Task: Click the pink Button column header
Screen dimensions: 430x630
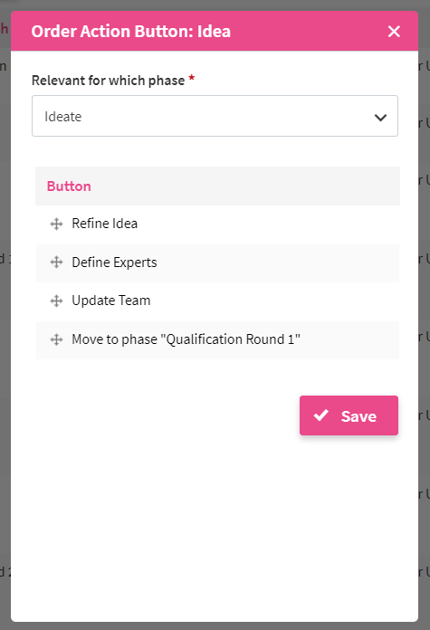Action: pos(69,186)
